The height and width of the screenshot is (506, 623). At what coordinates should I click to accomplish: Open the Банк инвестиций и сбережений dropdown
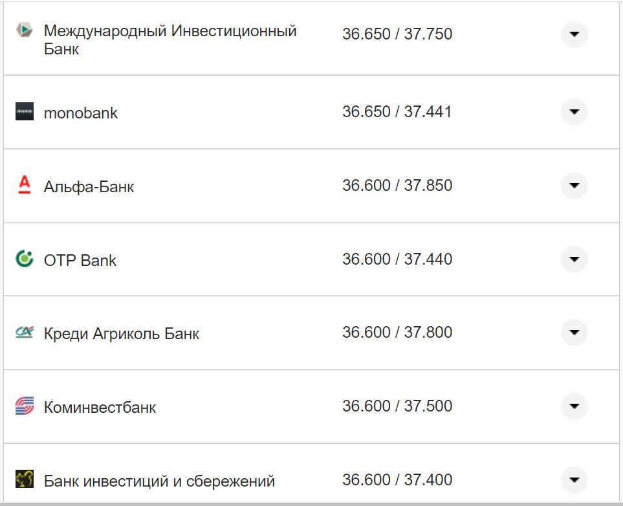pyautogui.click(x=574, y=479)
